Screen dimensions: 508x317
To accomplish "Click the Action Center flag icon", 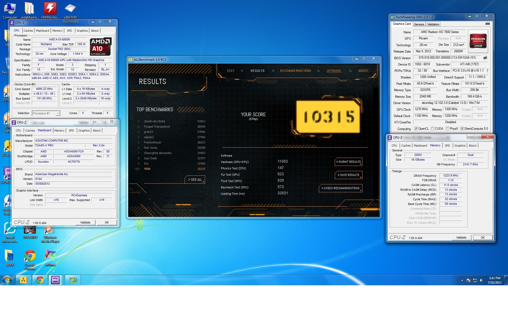I will pos(468,280).
